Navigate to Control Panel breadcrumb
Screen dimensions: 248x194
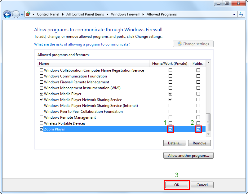coord(48,14)
